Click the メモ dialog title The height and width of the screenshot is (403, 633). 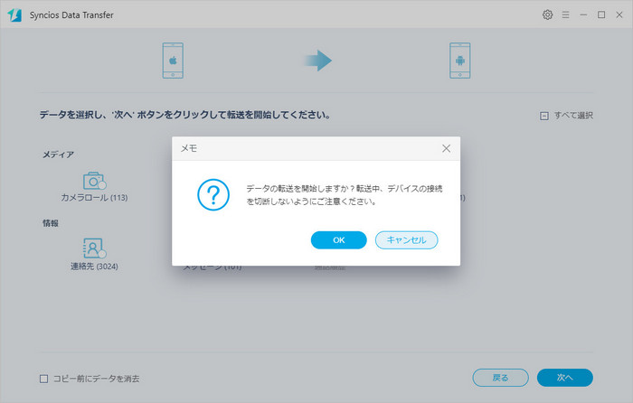[x=188, y=148]
